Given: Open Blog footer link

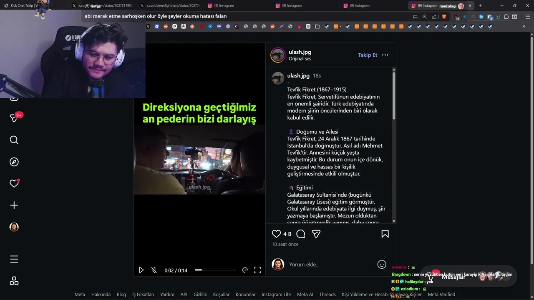Looking at the screenshot, I should (121, 295).
